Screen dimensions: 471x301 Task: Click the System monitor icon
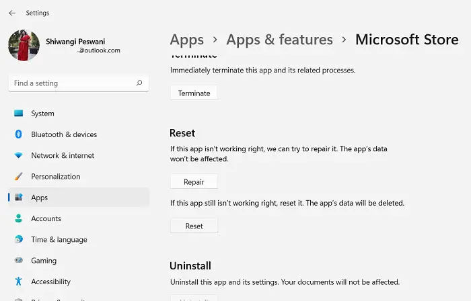[18, 114]
